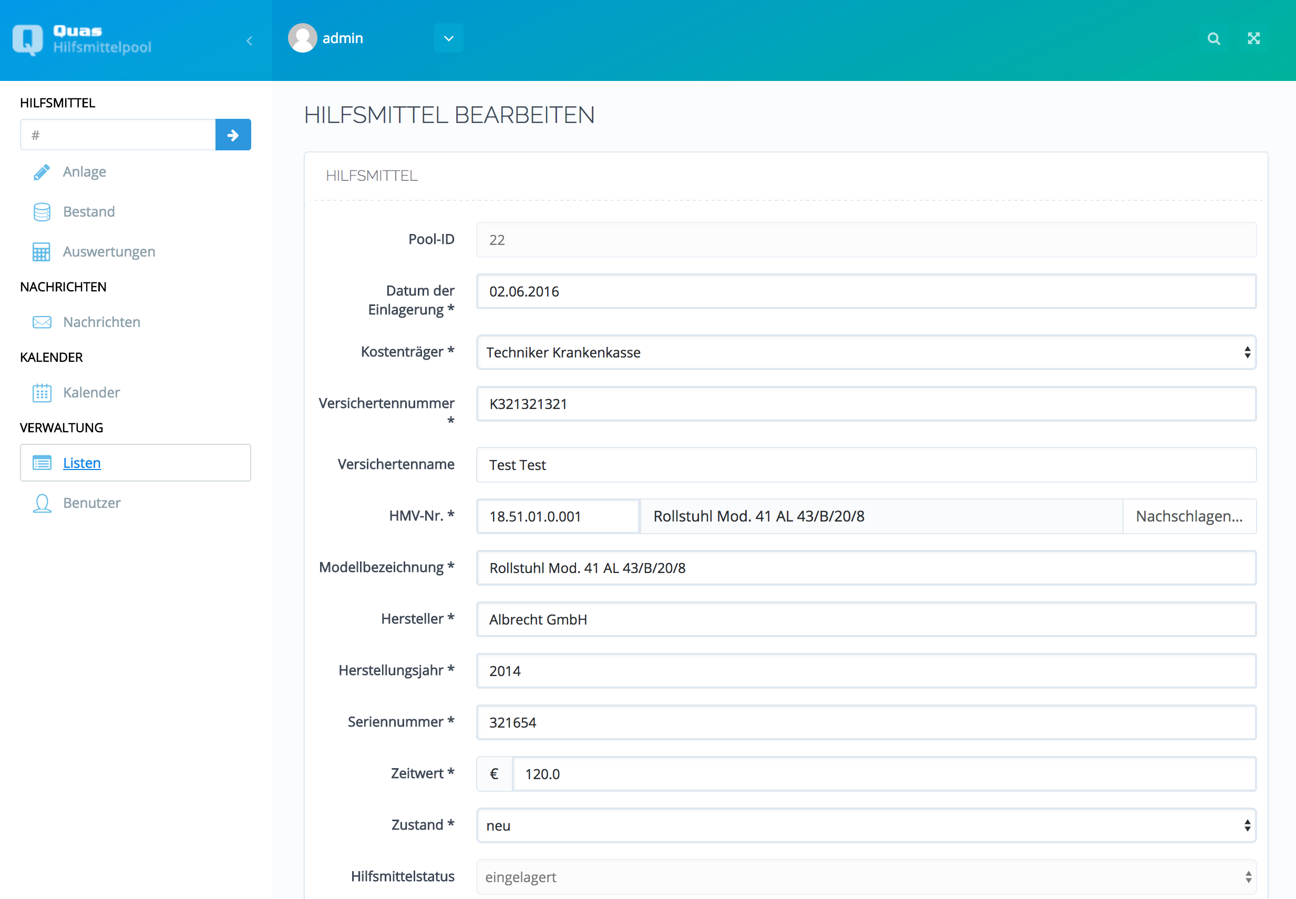
Task: Open Kalender via the calendar icon
Action: tap(42, 393)
